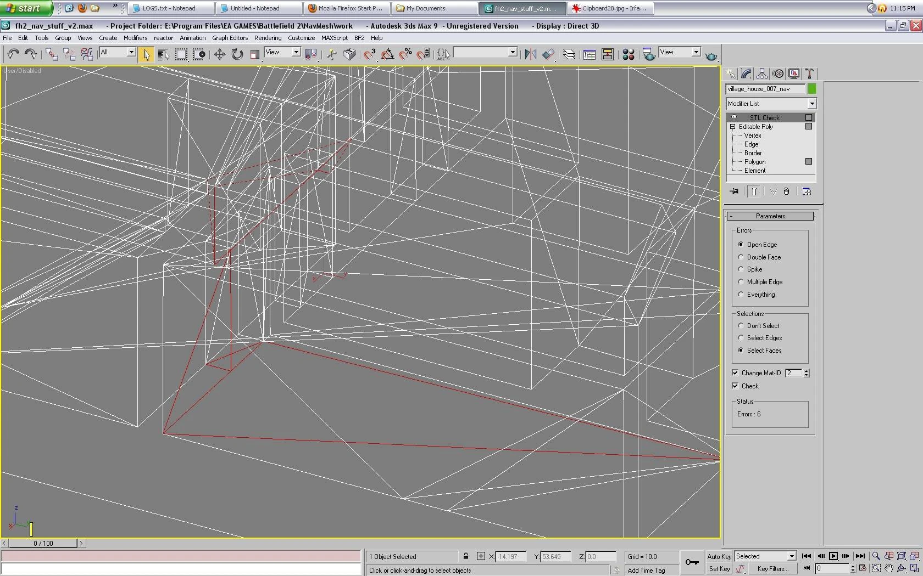Click the Mirror tool icon
The width and height of the screenshot is (923, 576).
pyautogui.click(x=530, y=54)
